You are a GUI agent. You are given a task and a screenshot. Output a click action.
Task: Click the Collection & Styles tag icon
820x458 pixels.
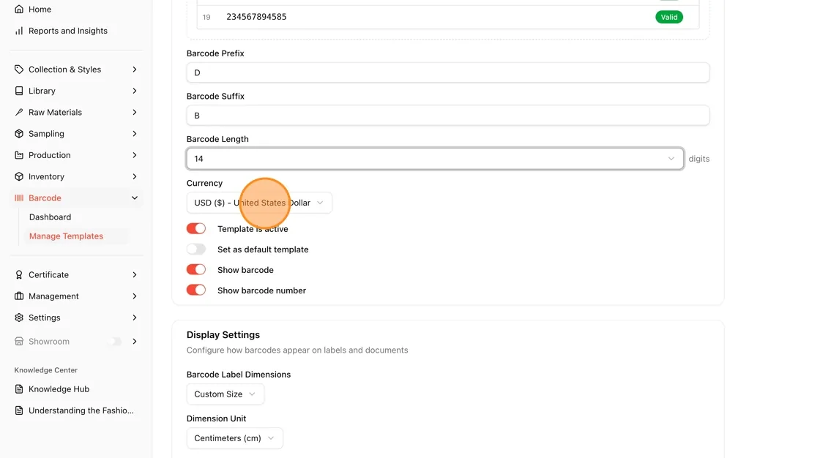pyautogui.click(x=19, y=70)
